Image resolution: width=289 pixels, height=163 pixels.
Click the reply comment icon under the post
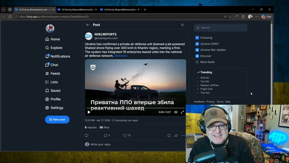pyautogui.click(x=86, y=135)
